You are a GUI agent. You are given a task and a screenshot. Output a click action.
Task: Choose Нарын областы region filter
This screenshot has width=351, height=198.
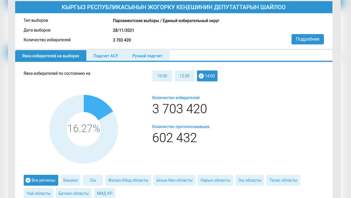215,180
